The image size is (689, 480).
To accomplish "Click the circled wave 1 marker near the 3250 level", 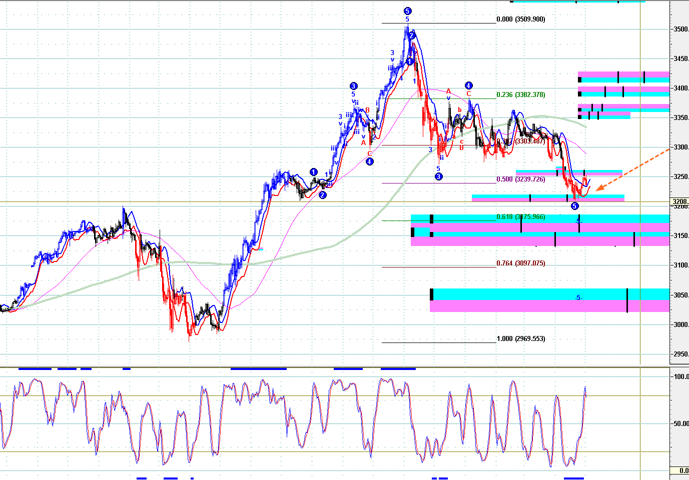I will (x=314, y=172).
